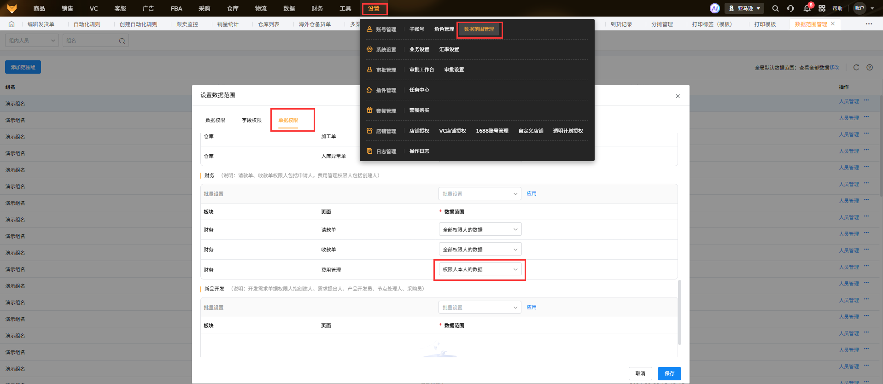Open 操作日志 from the settings menu

coord(419,151)
